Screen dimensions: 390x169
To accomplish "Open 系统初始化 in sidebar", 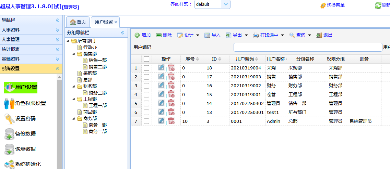I will tap(22, 164).
